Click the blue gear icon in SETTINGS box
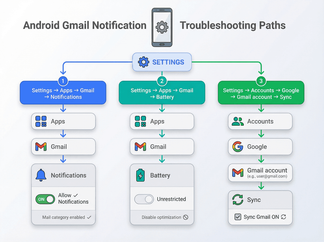324x242 pixels. point(144,62)
